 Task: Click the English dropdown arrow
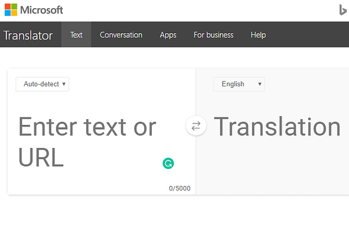pyautogui.click(x=259, y=84)
